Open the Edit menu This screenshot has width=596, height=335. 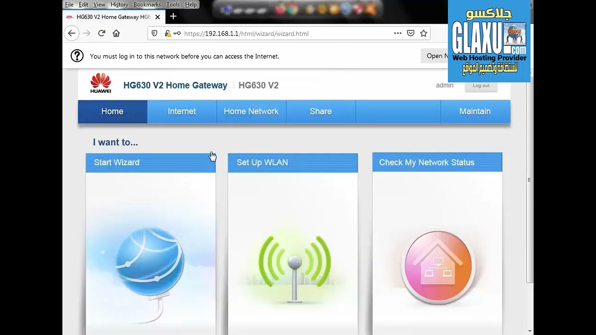tap(83, 4)
